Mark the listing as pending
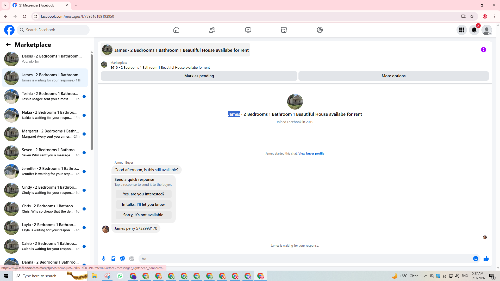The image size is (500, 281). 199,76
